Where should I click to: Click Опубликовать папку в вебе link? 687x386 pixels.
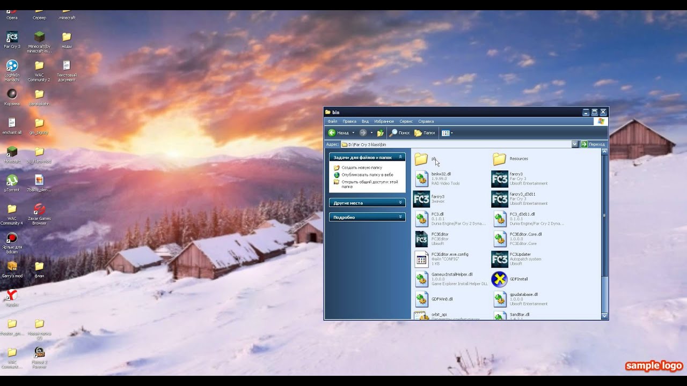(367, 175)
